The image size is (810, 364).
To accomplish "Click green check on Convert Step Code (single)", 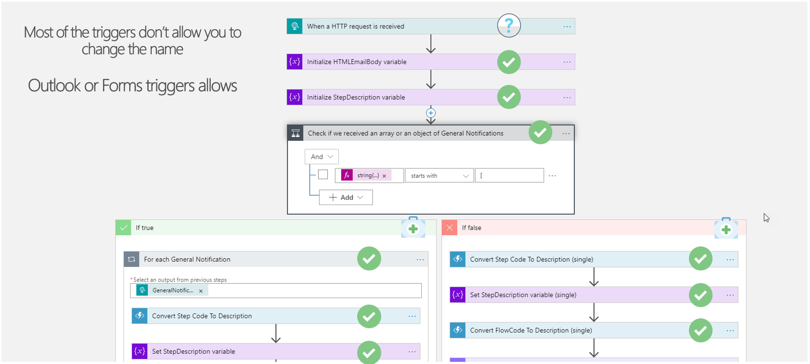I will pyautogui.click(x=701, y=258).
